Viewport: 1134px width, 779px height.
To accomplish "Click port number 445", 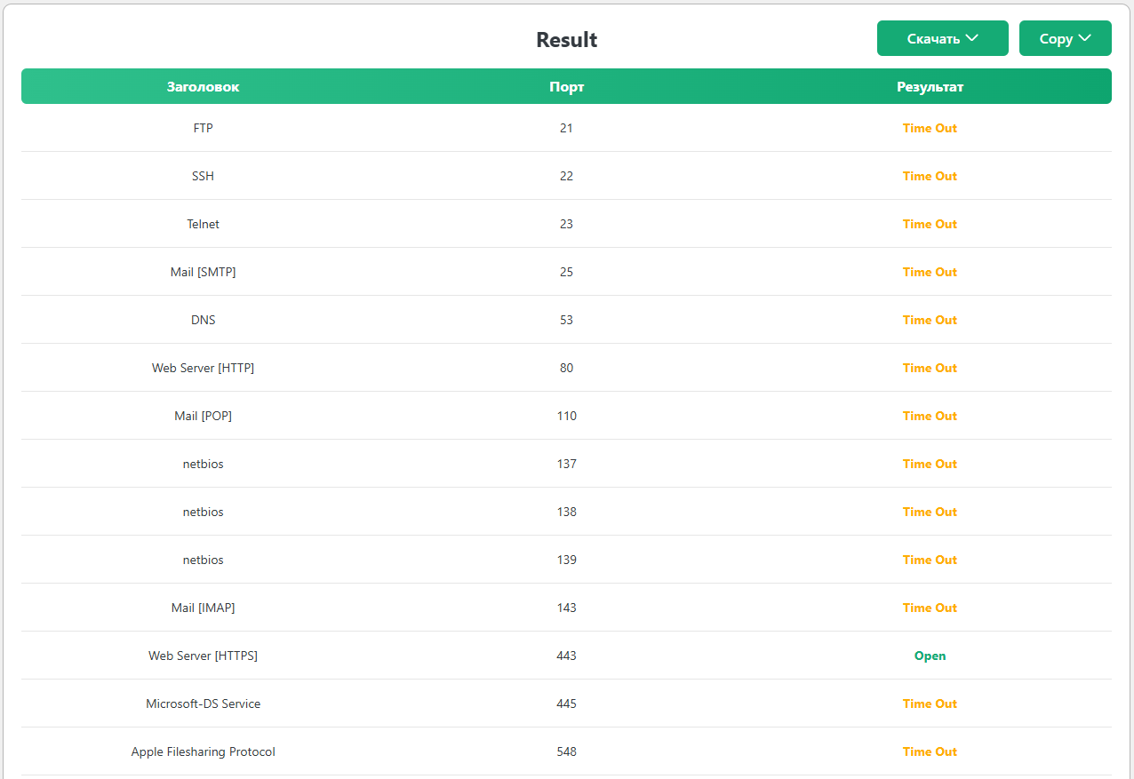I will 567,703.
